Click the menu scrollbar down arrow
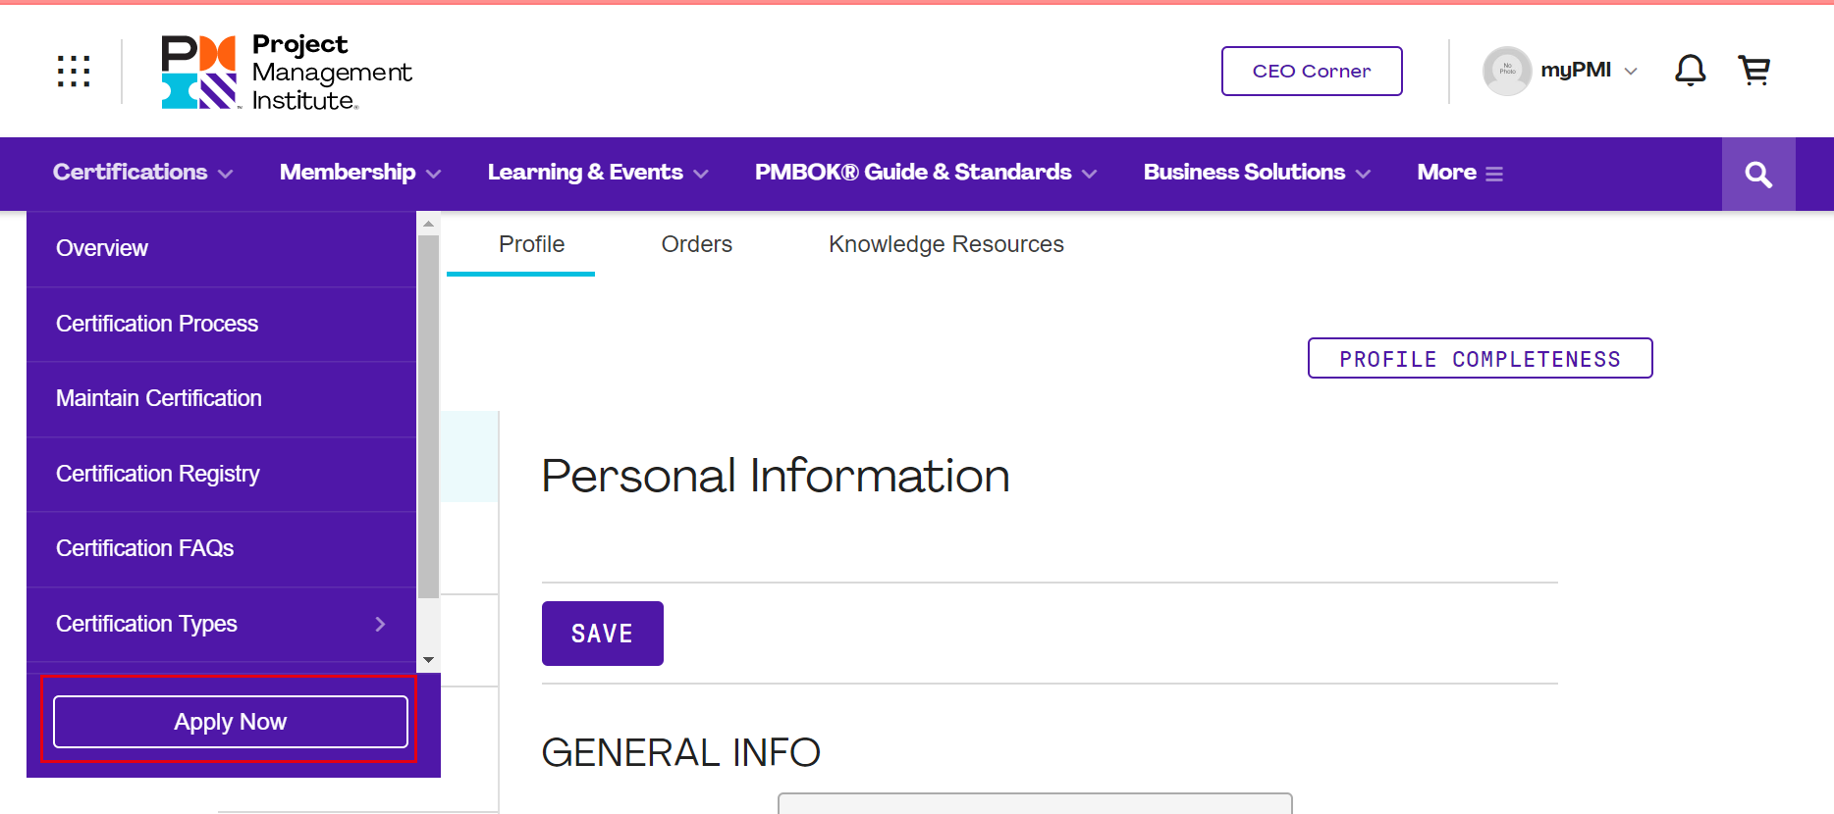This screenshot has width=1834, height=814. [x=428, y=660]
